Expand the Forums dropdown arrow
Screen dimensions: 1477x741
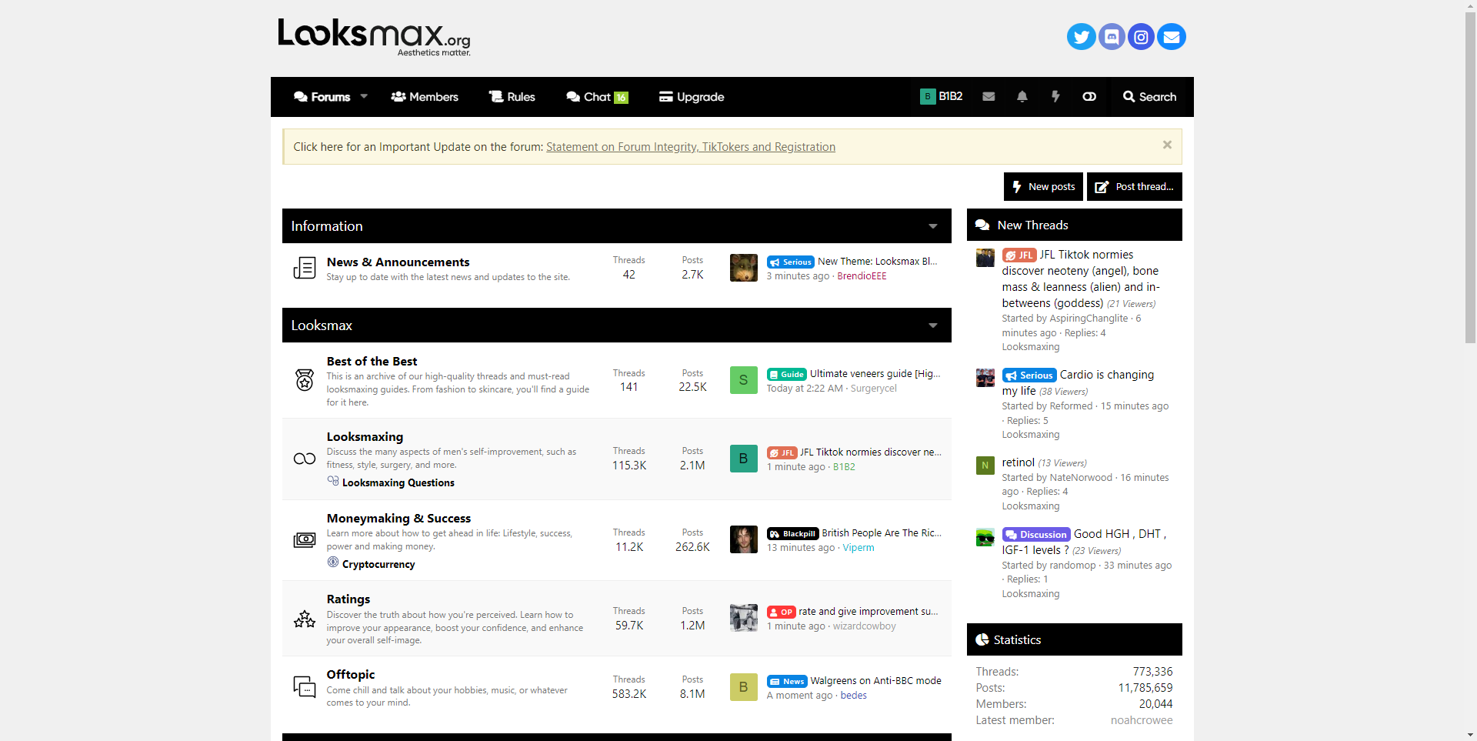click(364, 97)
